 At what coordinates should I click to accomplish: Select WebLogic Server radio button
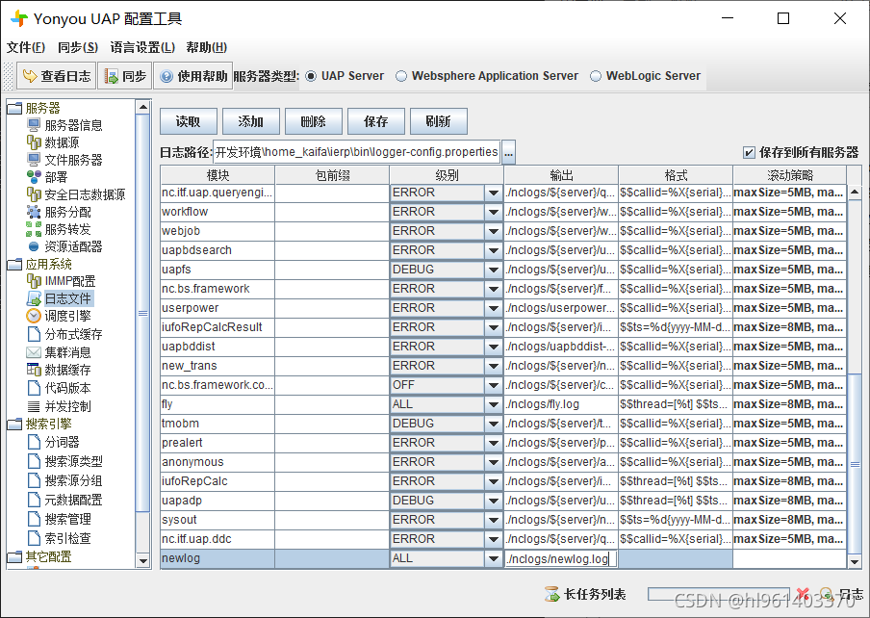click(x=596, y=76)
